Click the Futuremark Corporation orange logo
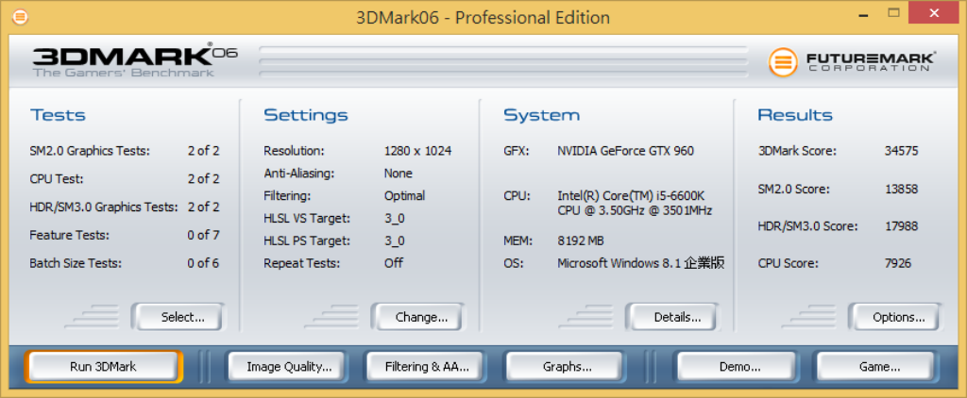The image size is (967, 398). click(x=782, y=62)
